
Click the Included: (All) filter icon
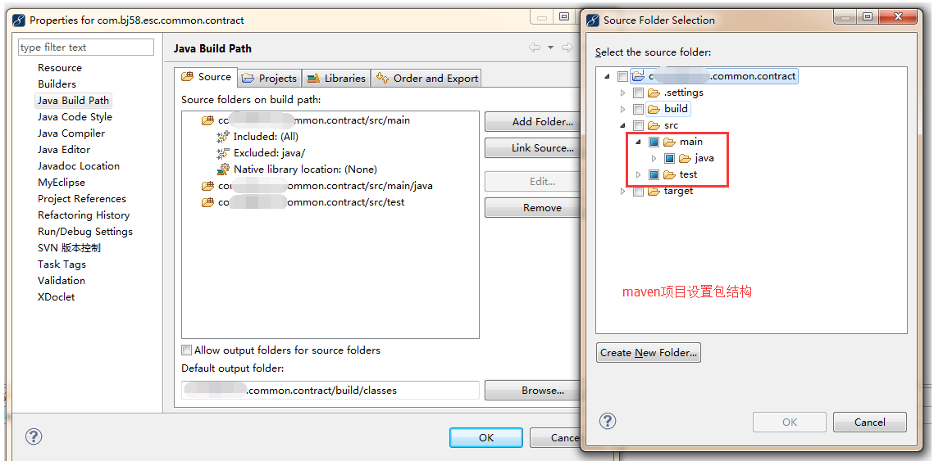(x=223, y=137)
